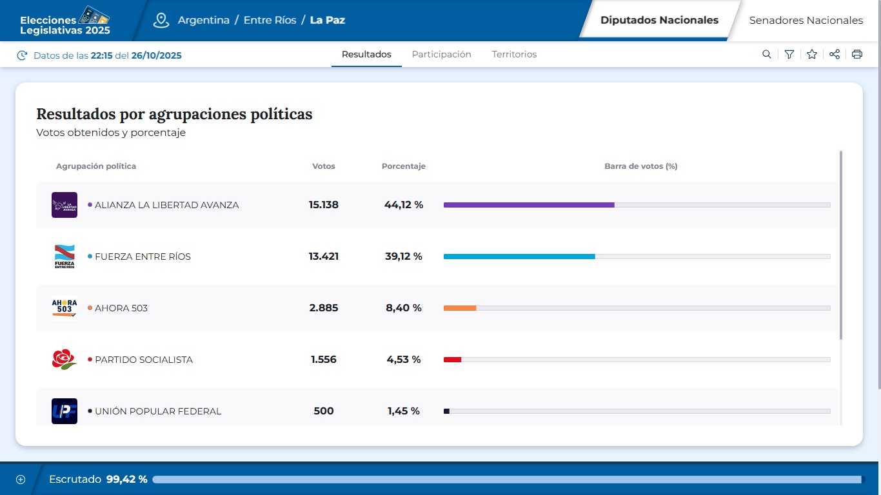
Task: Select the Diputados Nacionales tab
Action: click(659, 20)
